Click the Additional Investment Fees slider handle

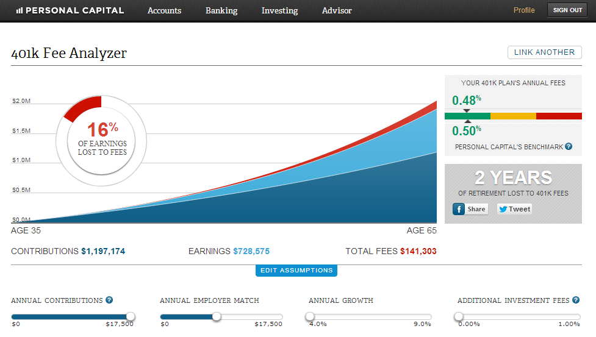[x=459, y=316]
